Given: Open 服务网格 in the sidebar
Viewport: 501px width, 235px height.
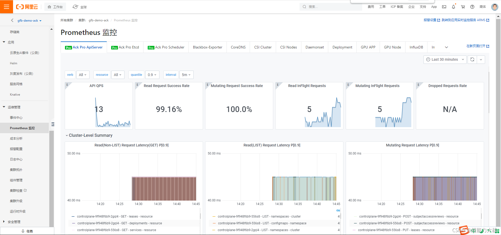Looking at the screenshot, I should (x=16, y=84).
